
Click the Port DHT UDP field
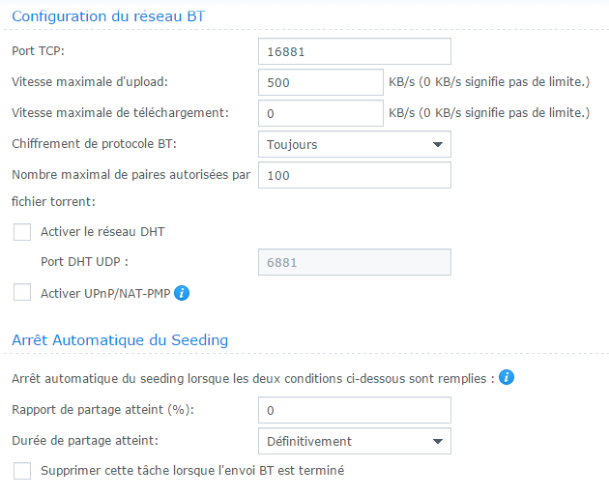pos(354,262)
